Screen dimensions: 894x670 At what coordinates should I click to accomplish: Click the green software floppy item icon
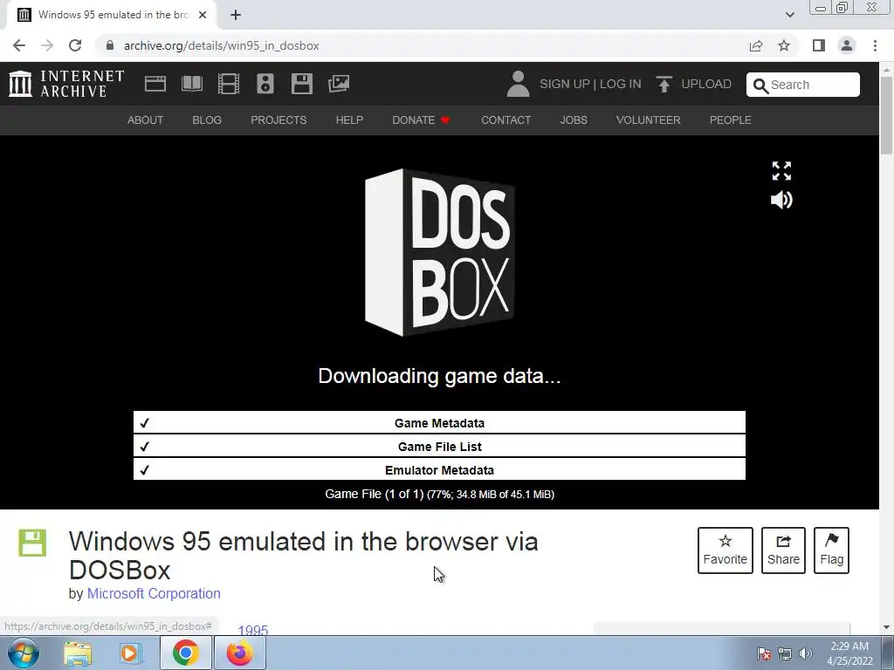click(32, 543)
